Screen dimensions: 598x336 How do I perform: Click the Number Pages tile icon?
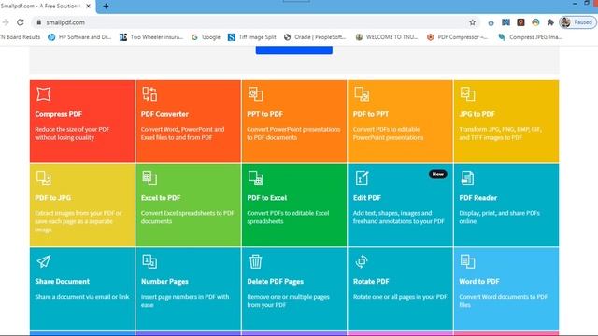coord(149,261)
